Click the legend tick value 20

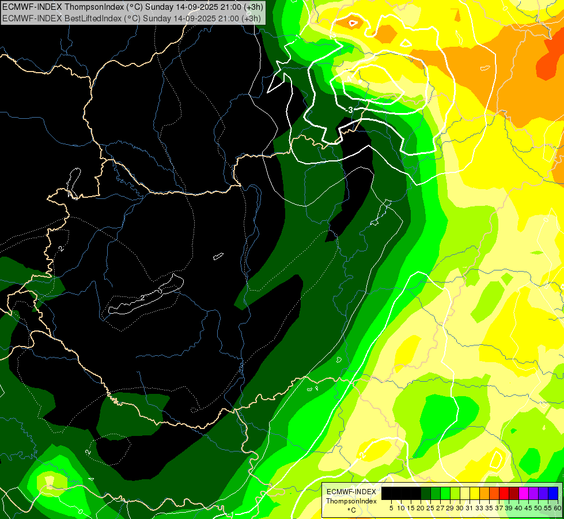[x=421, y=508]
